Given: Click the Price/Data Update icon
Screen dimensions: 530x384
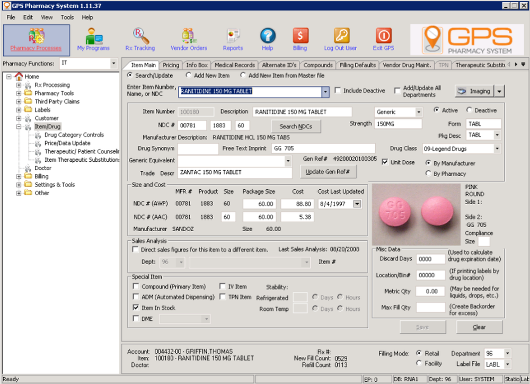Looking at the screenshot, I should tap(38, 143).
